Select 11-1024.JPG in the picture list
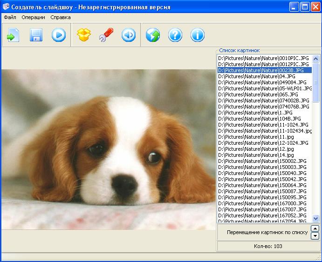The image size is (322, 262). pyautogui.click(x=263, y=125)
